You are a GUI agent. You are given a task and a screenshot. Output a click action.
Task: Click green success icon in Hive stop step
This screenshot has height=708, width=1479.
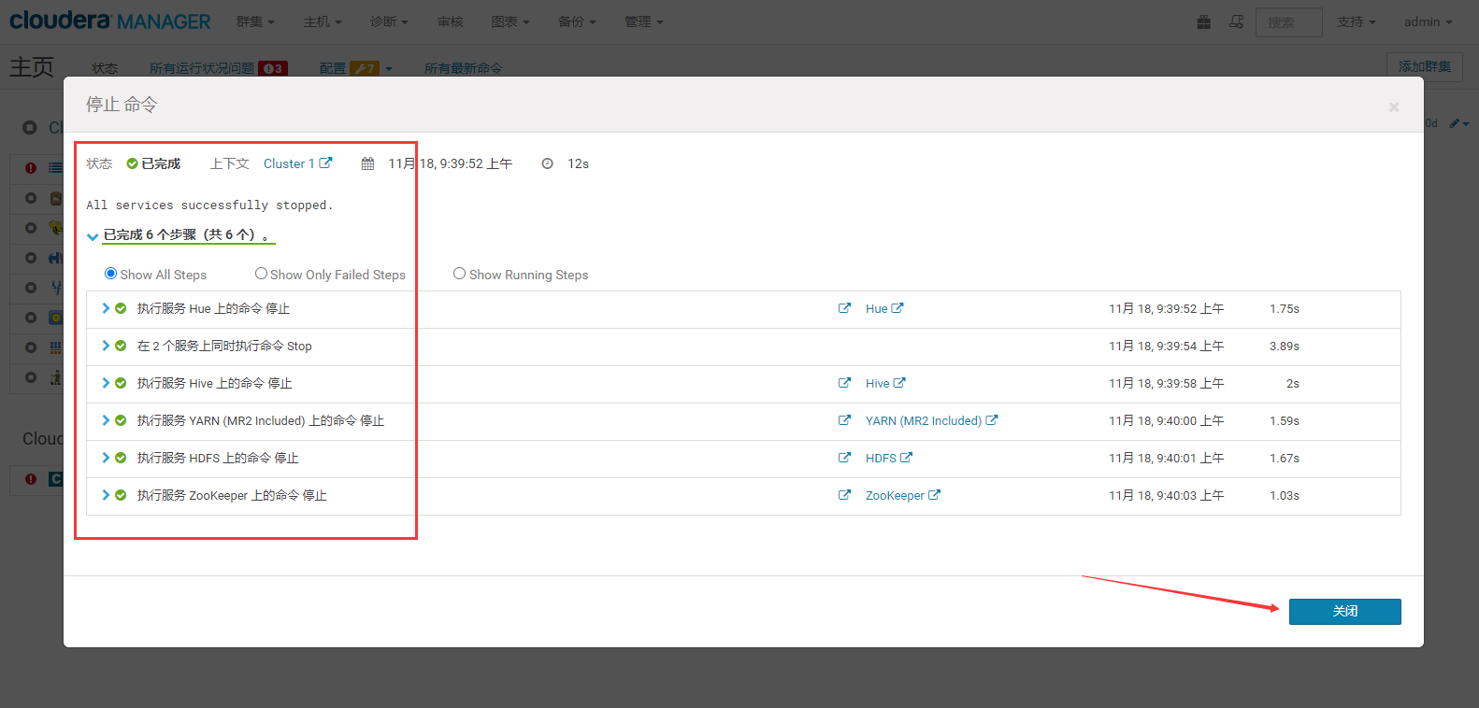(x=121, y=383)
